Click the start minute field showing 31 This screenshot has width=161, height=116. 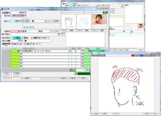(x=17, y=44)
